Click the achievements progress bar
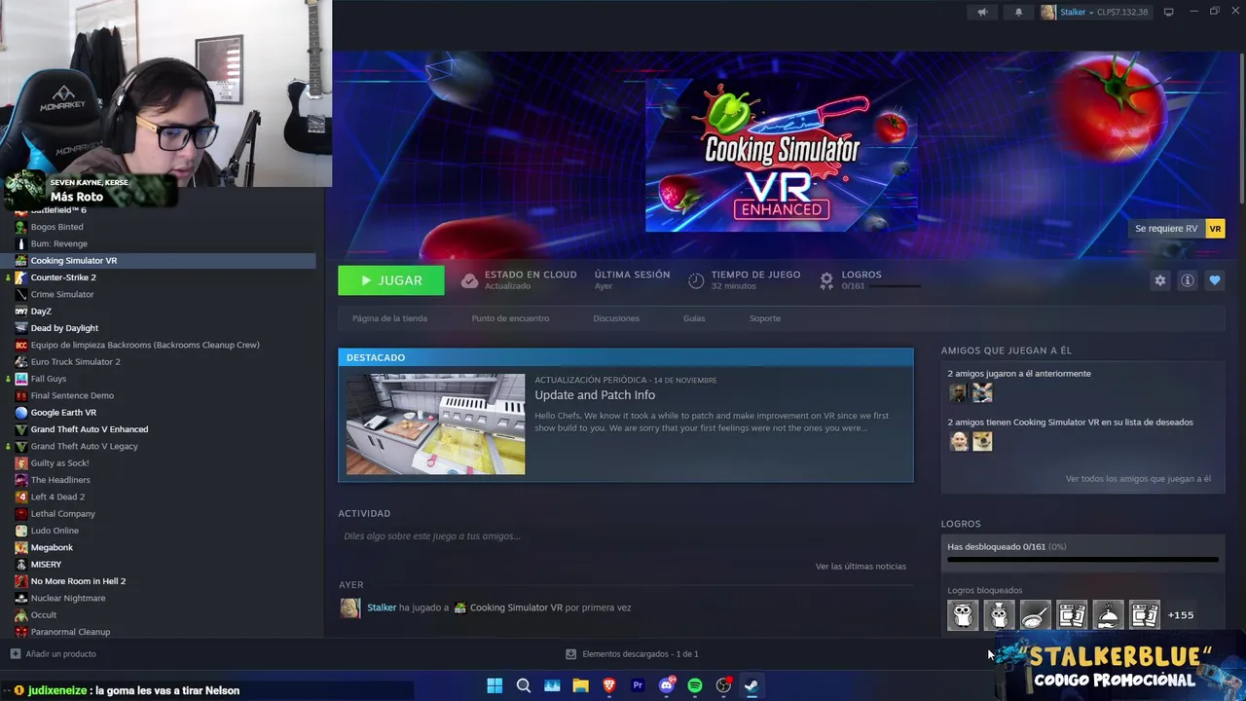 (1082, 560)
